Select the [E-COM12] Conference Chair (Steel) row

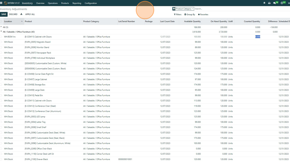[145, 106]
